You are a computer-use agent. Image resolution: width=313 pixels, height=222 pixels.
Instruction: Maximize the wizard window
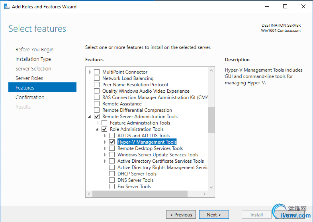click(285, 6)
